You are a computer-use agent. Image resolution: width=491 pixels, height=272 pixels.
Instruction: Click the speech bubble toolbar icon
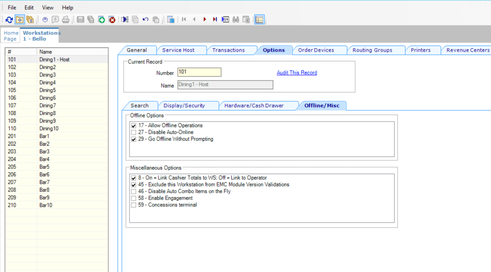56,20
